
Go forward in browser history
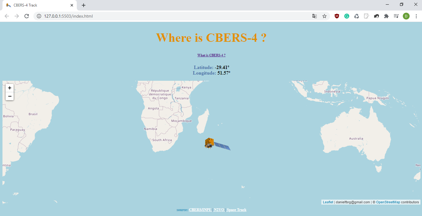pyautogui.click(x=17, y=16)
